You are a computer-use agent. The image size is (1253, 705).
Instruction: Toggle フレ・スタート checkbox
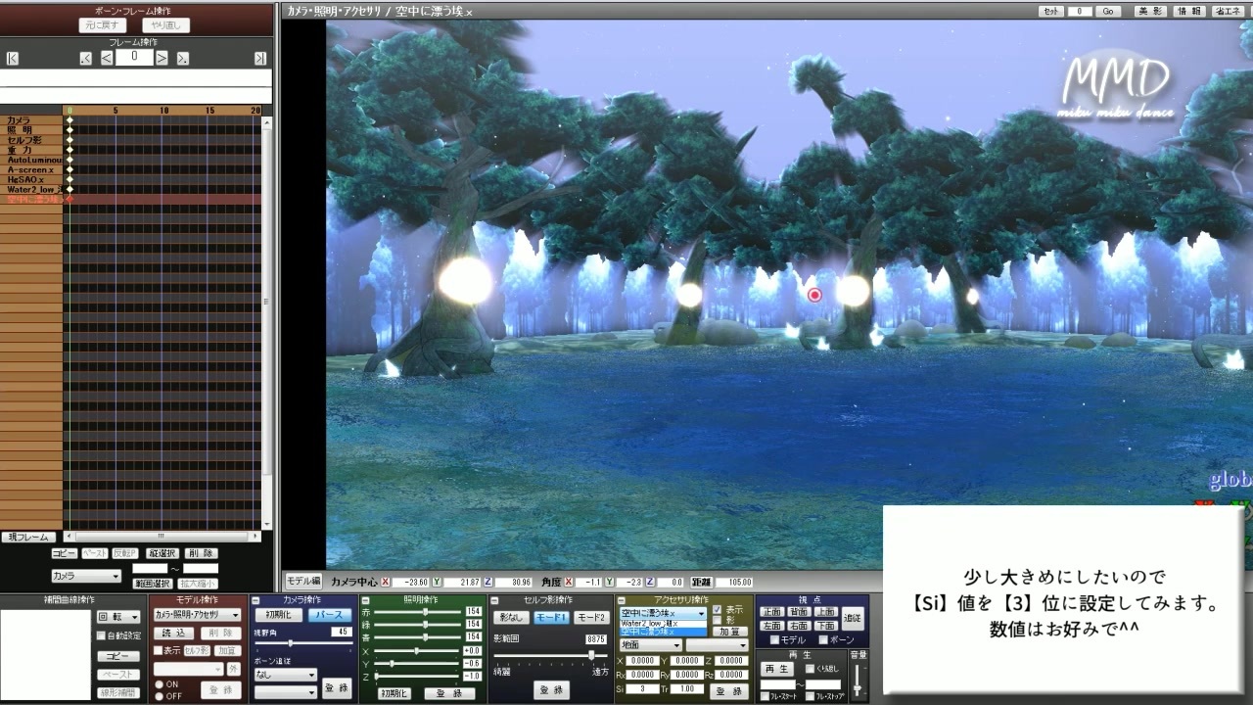(x=766, y=696)
